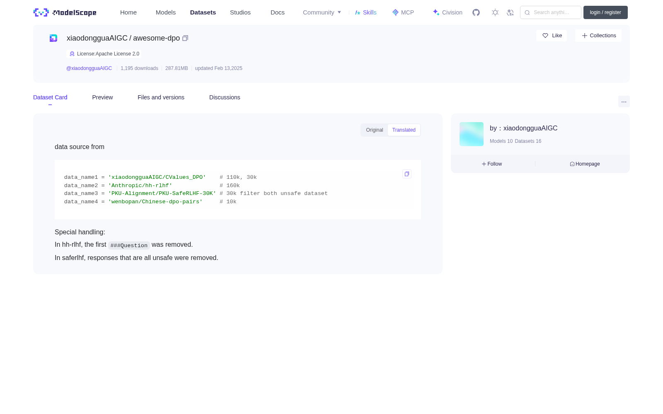The height and width of the screenshot is (414, 663).
Task: Copy dataset name icon beside awesome-dpo
Action: [185, 38]
